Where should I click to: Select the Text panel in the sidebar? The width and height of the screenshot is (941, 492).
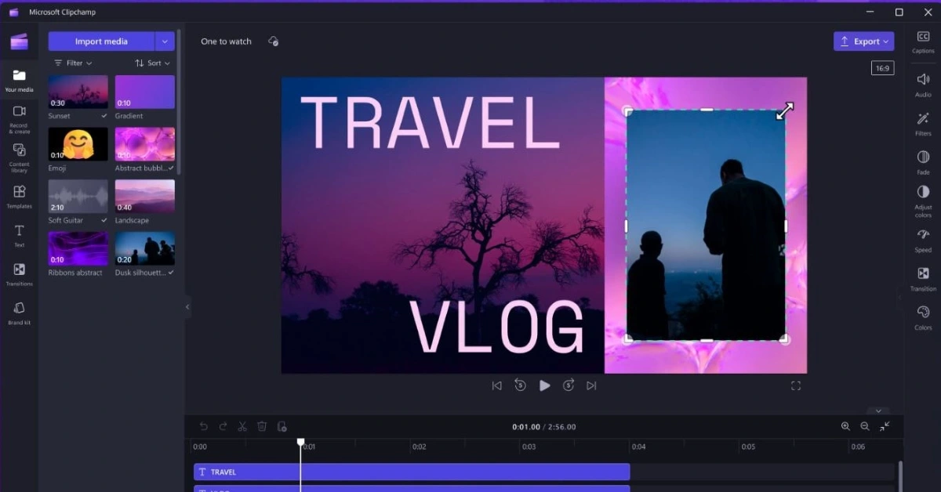point(19,235)
